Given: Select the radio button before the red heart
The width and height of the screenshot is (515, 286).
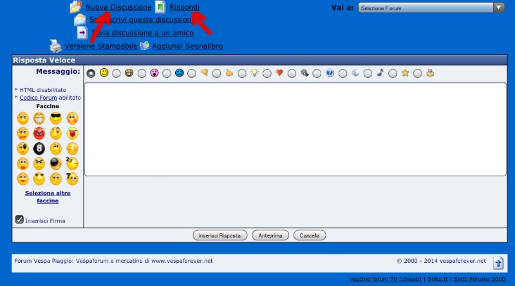Looking at the screenshot, I should point(267,73).
